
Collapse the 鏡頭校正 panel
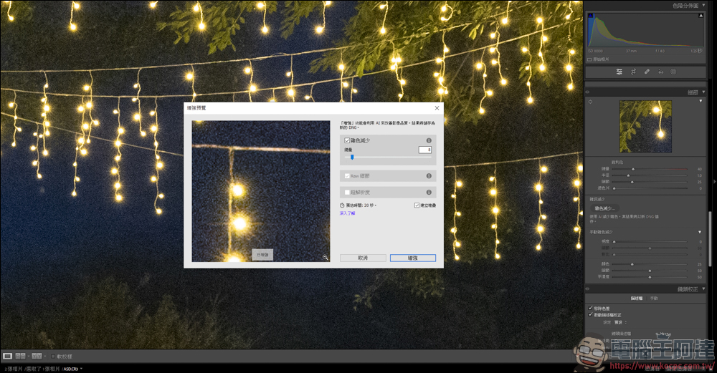coord(704,289)
